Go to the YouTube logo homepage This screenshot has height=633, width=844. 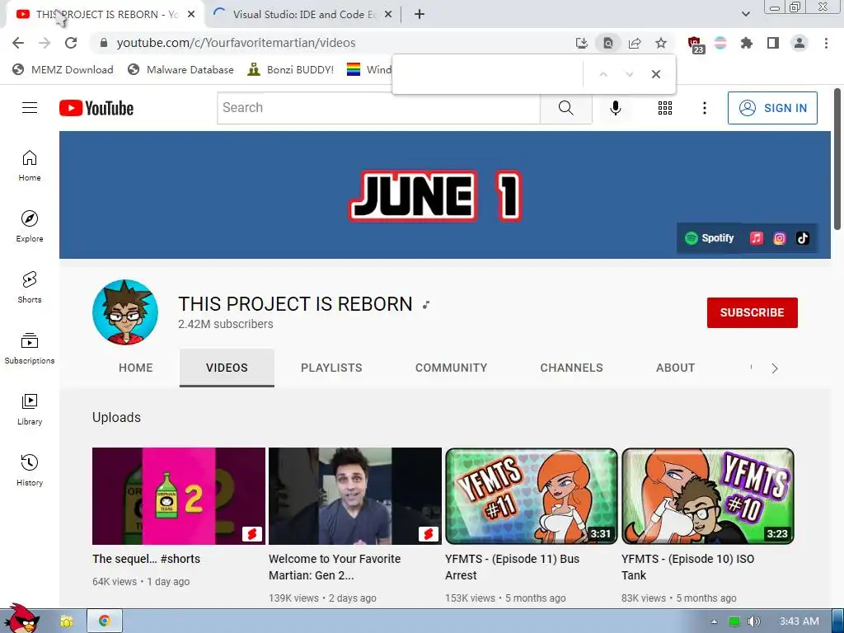tap(96, 108)
